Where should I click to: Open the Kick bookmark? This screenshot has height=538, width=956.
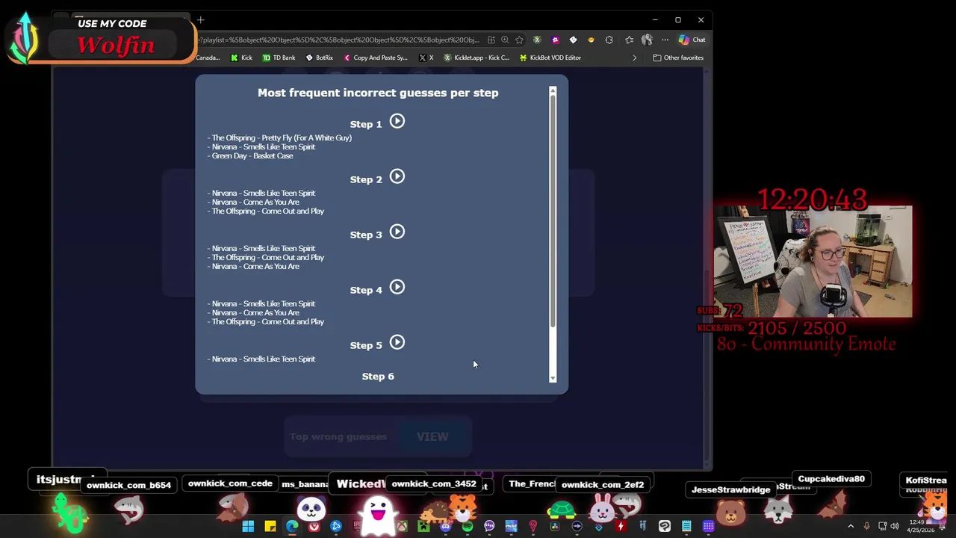coord(241,58)
